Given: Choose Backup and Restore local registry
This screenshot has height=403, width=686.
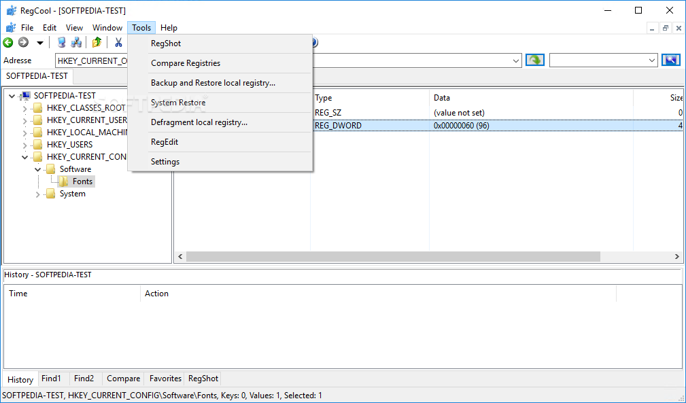Looking at the screenshot, I should [x=220, y=83].
